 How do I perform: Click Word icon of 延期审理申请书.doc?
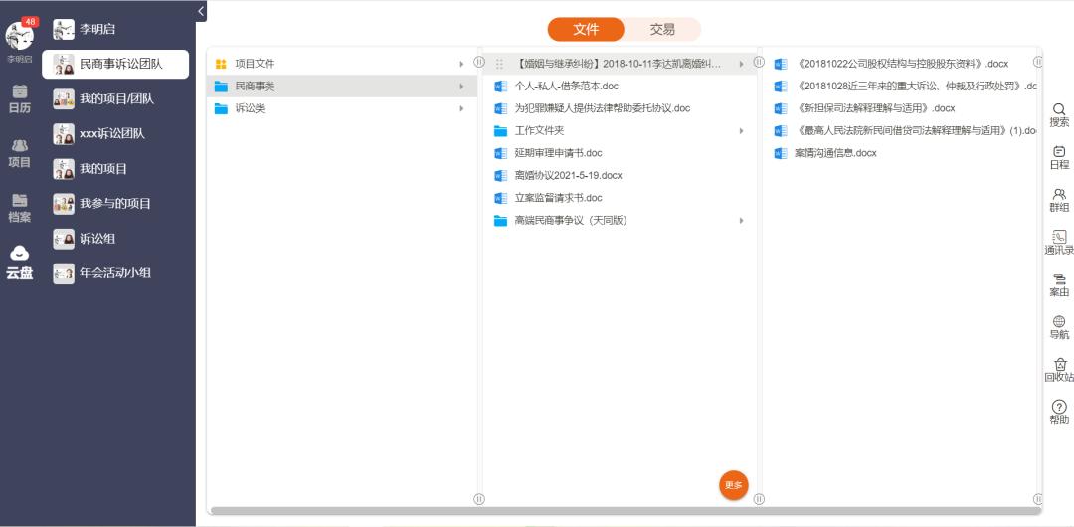coord(500,153)
